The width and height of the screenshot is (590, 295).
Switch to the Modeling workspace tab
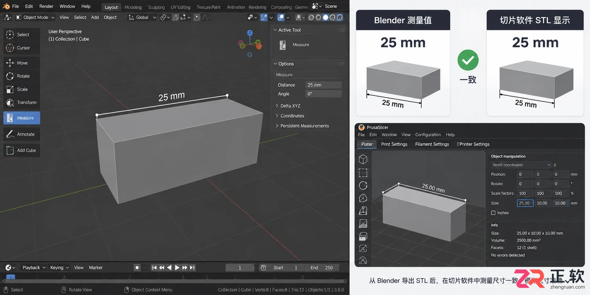[x=133, y=7]
